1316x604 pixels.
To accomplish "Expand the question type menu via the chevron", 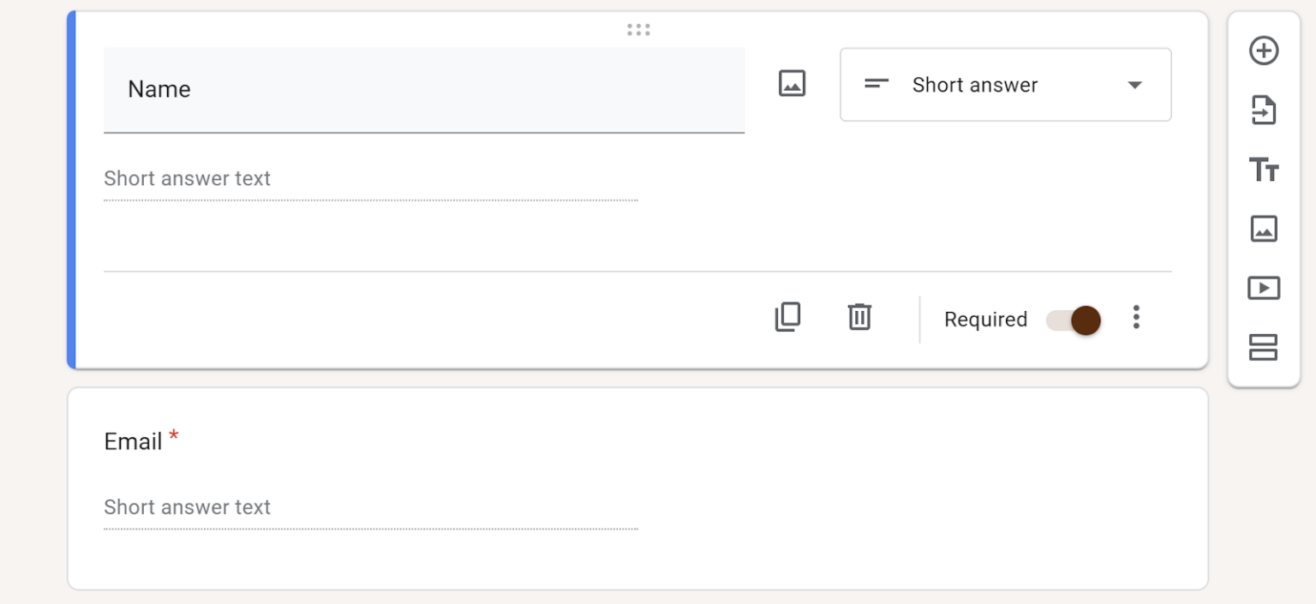I will pos(1134,85).
